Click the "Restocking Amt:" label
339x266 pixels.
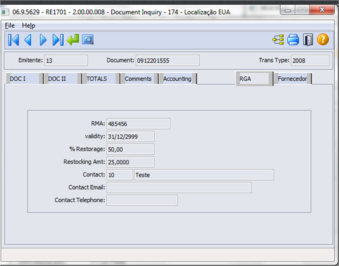pyautogui.click(x=84, y=162)
